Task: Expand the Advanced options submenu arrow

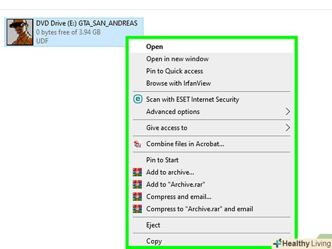Action: pos(287,112)
